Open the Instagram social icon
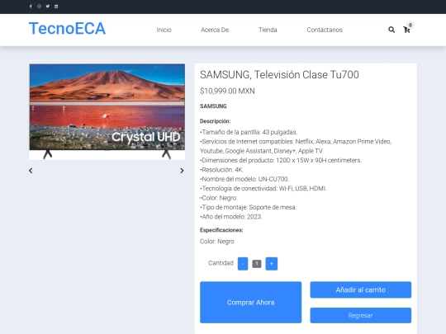 point(40,7)
